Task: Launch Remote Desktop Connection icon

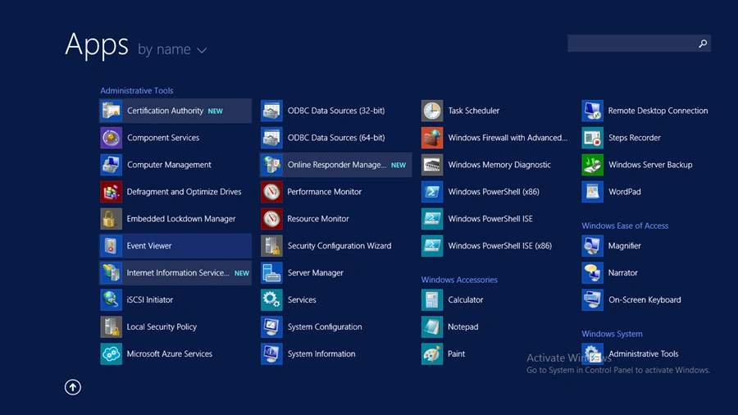Action: click(x=593, y=111)
